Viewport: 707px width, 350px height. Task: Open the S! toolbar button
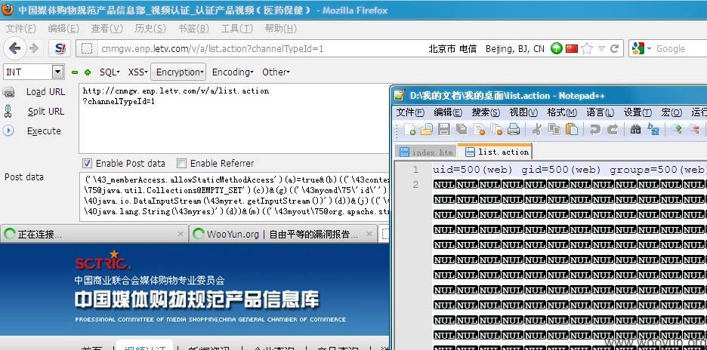tap(60, 48)
